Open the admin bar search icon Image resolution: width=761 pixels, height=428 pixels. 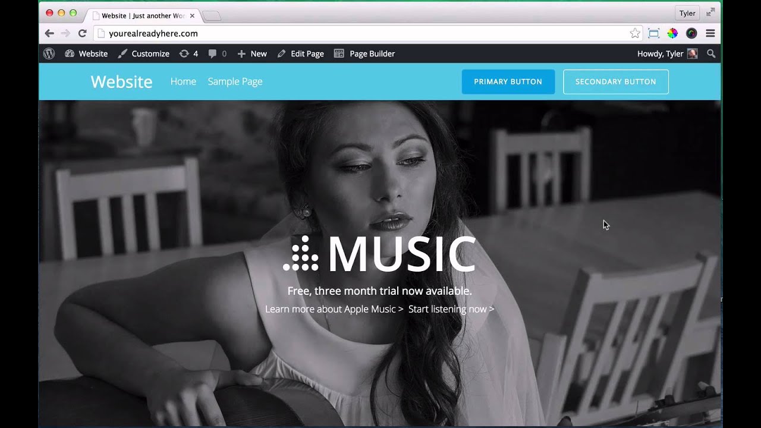tap(711, 53)
